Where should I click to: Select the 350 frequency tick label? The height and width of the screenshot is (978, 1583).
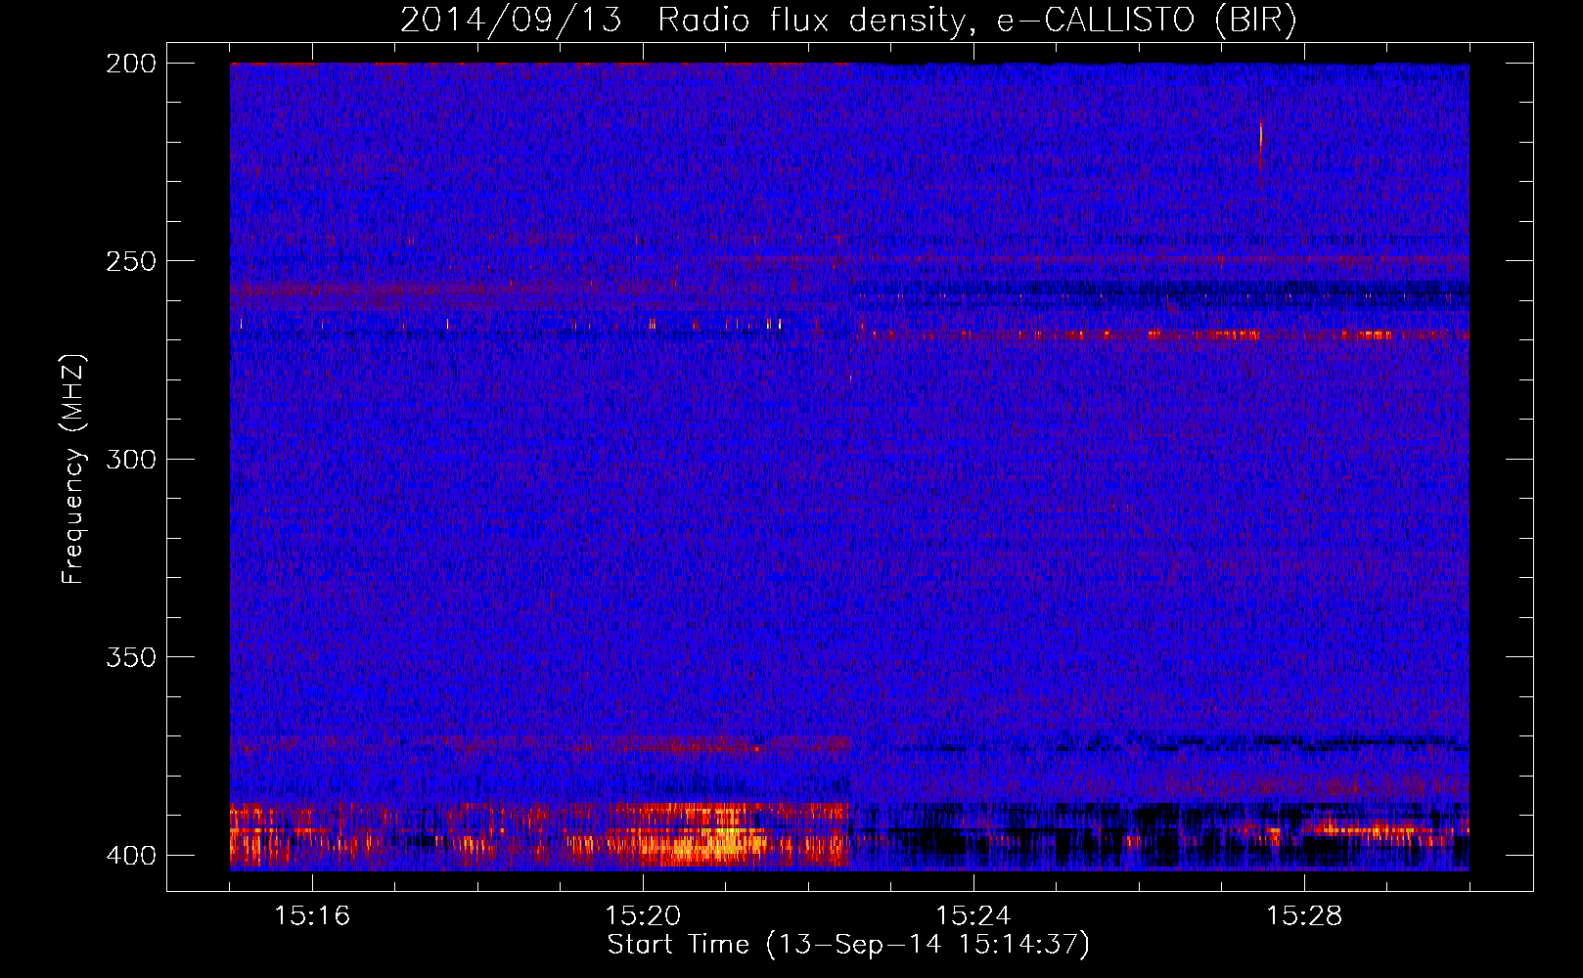(131, 657)
